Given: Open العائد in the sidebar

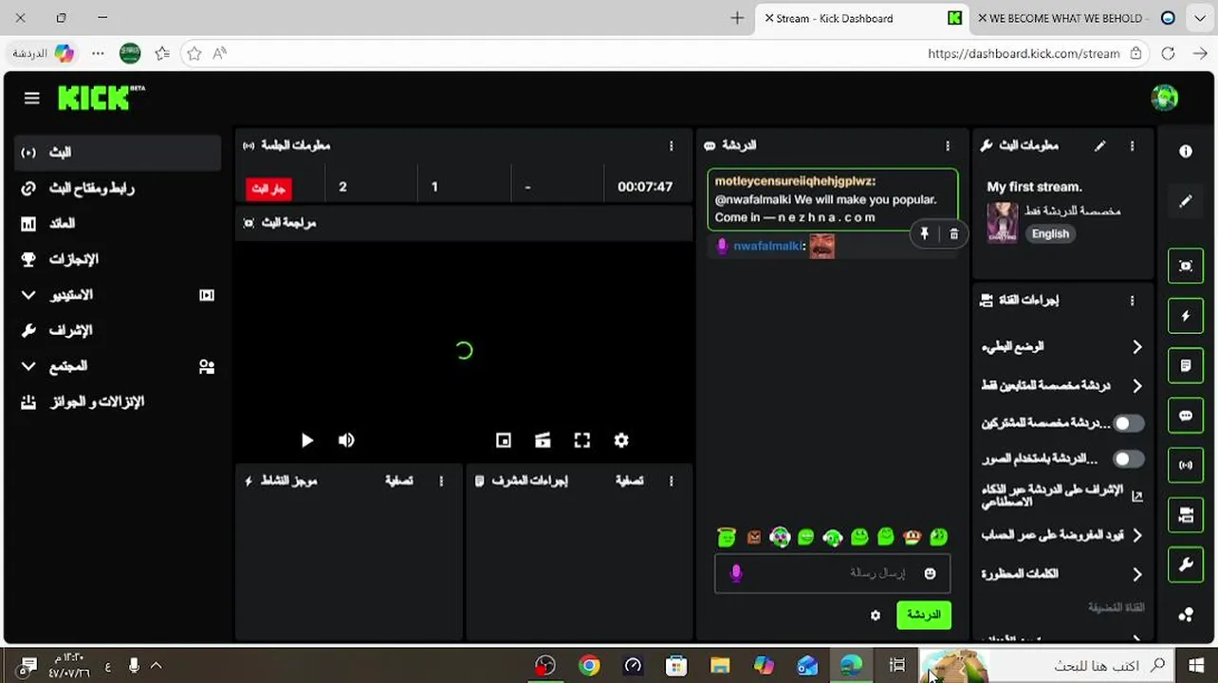Looking at the screenshot, I should (x=118, y=224).
